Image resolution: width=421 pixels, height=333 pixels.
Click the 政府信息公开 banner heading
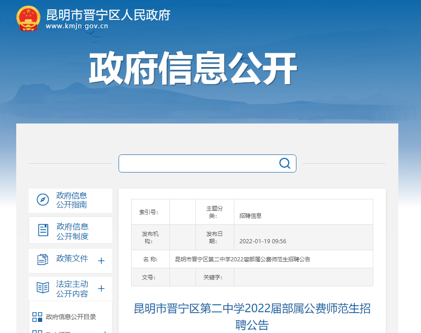(x=193, y=69)
